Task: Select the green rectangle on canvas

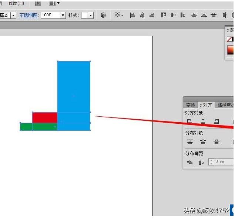Action: 38,127
